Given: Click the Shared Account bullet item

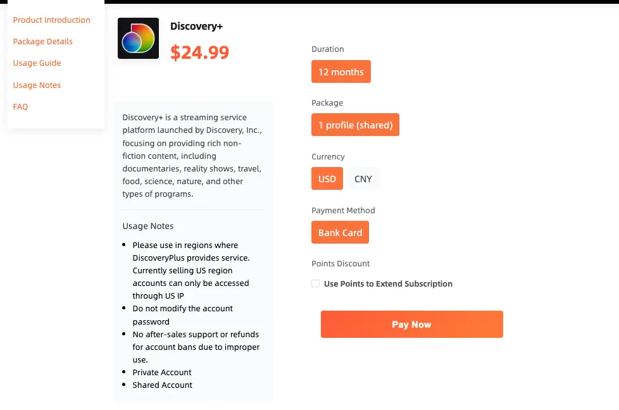Looking at the screenshot, I should point(162,385).
